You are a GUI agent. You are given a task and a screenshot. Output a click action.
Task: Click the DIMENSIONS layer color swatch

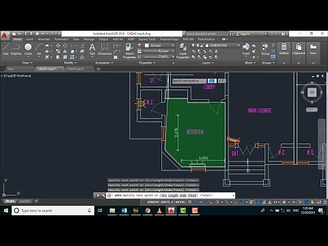click(x=207, y=46)
